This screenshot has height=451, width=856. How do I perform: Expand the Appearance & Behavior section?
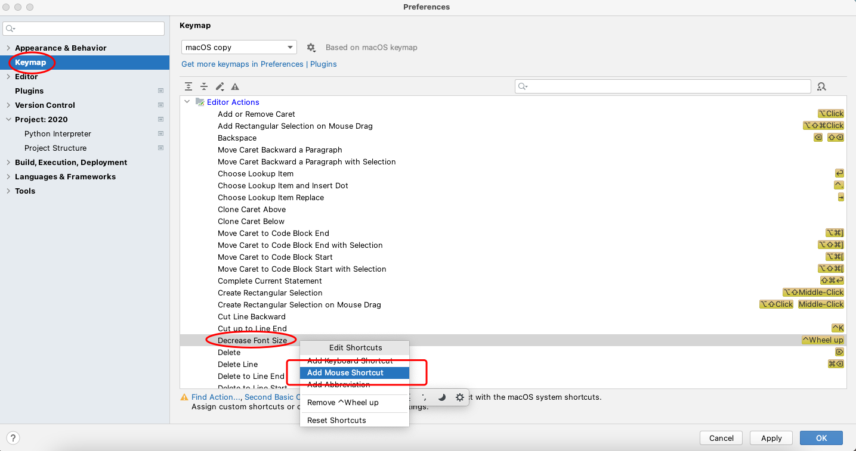[x=8, y=48]
